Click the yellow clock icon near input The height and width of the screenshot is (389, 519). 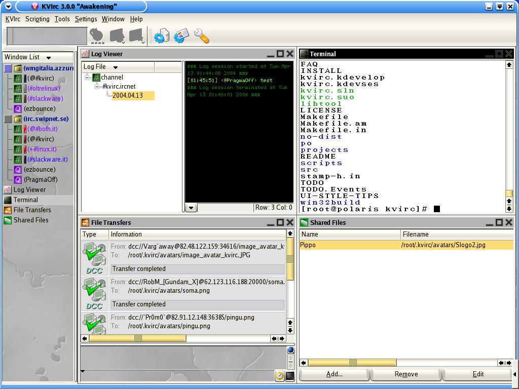point(280,376)
